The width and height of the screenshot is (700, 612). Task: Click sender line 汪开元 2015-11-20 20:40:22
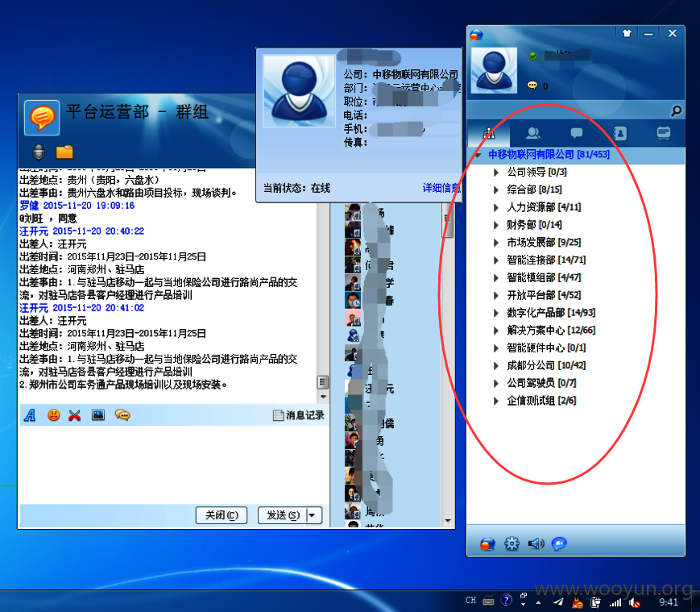81,231
